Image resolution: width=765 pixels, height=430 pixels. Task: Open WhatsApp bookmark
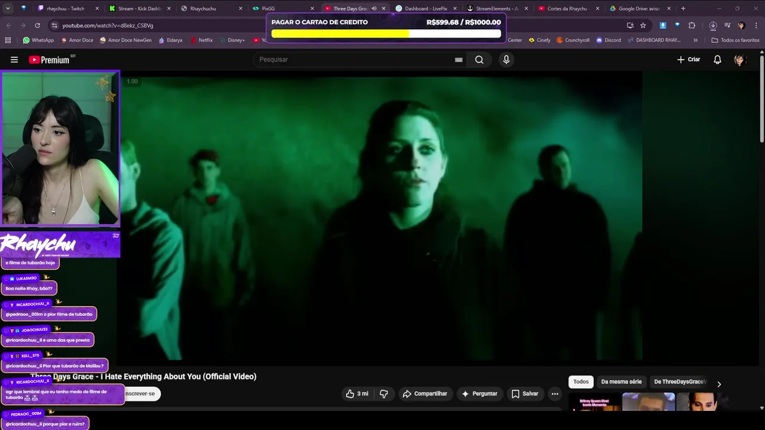(x=38, y=40)
